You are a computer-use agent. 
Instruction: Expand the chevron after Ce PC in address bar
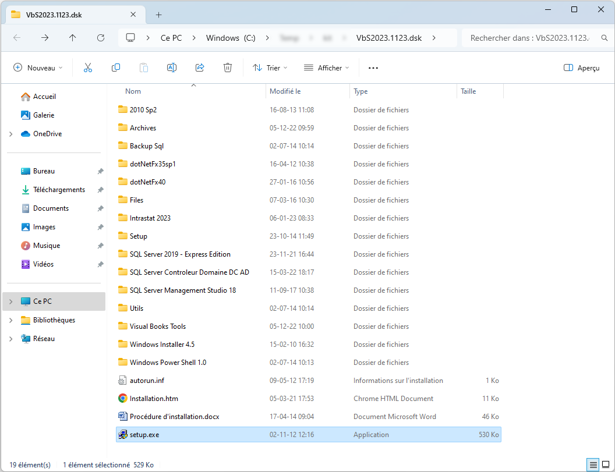194,38
